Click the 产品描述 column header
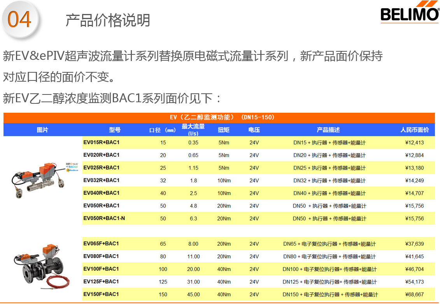Image resolution: width=440 pixels, height=304 pixels. pyautogui.click(x=328, y=130)
